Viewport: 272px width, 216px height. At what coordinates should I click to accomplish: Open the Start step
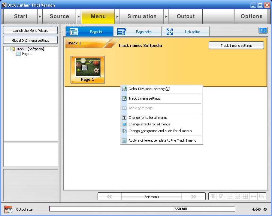(21, 16)
